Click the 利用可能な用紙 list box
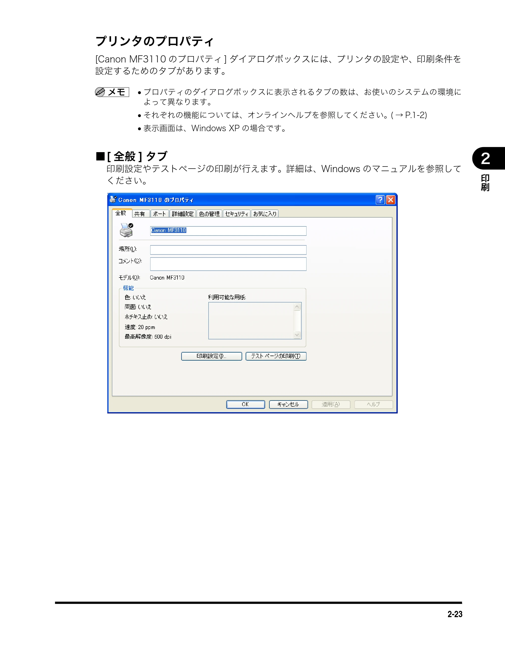Viewport: 505px width, 651px height. (255, 321)
